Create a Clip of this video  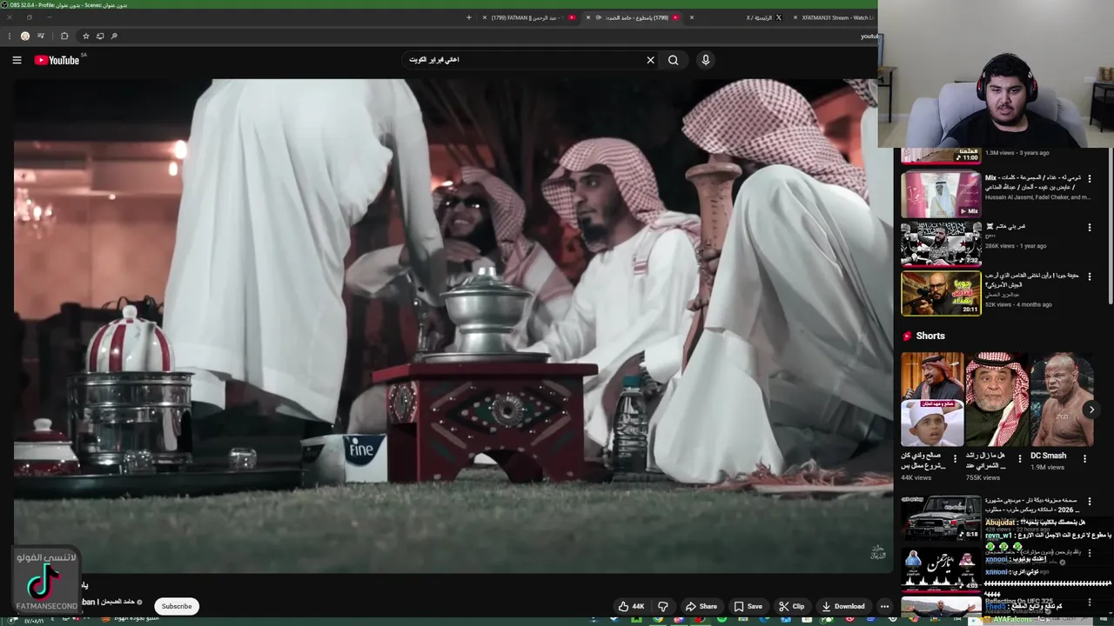pyautogui.click(x=791, y=606)
